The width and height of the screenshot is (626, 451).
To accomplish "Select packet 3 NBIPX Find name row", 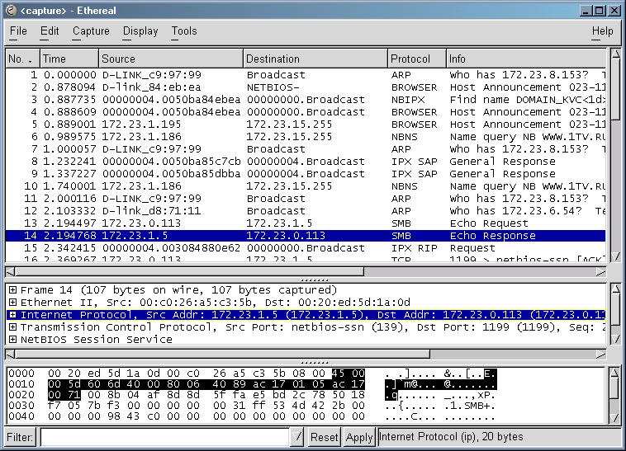I will click(x=306, y=100).
